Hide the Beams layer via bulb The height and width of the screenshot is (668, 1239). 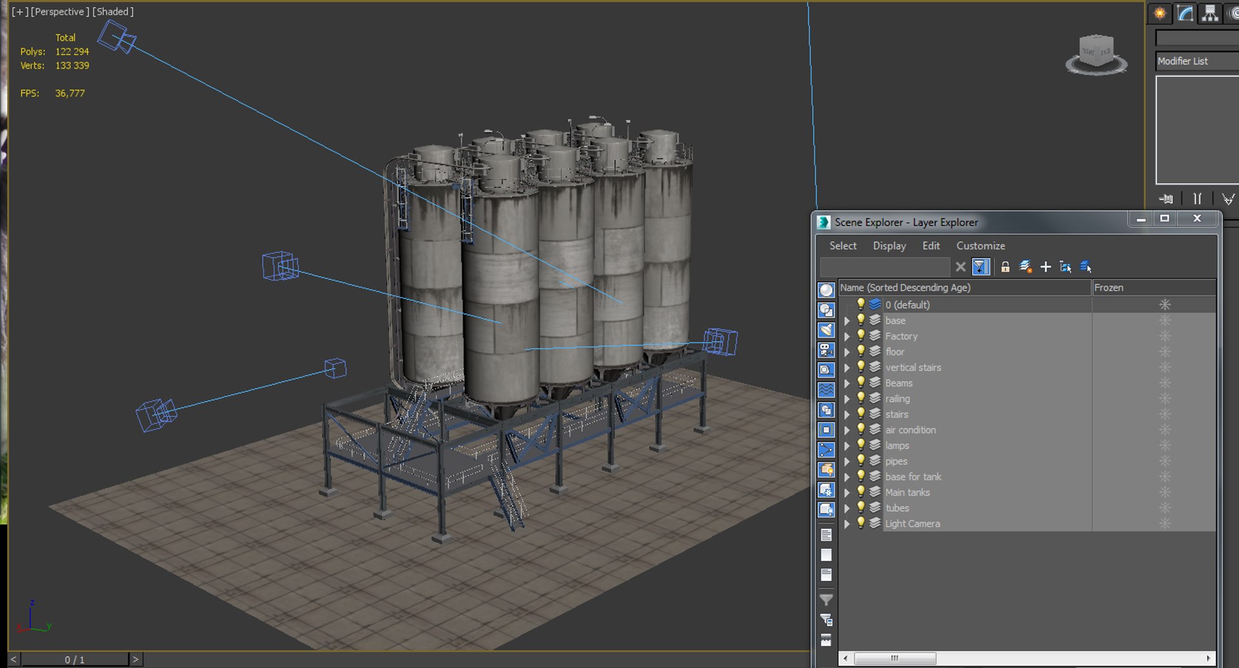860,383
